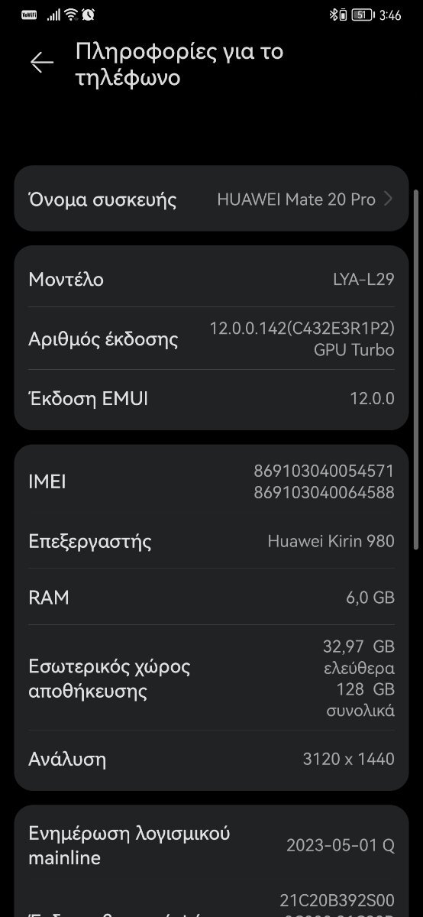Select Εσωτερικός χώρος αποθήκευσης row

click(211, 679)
